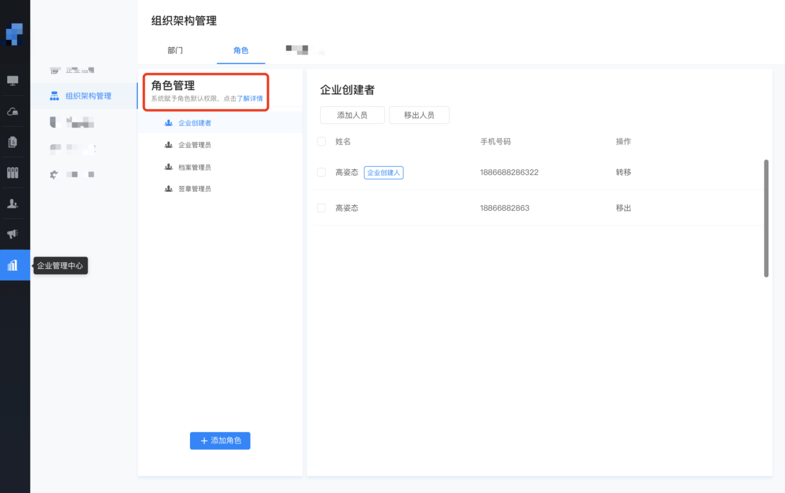Click phone number 18866882863
This screenshot has height=493, width=785.
point(504,208)
